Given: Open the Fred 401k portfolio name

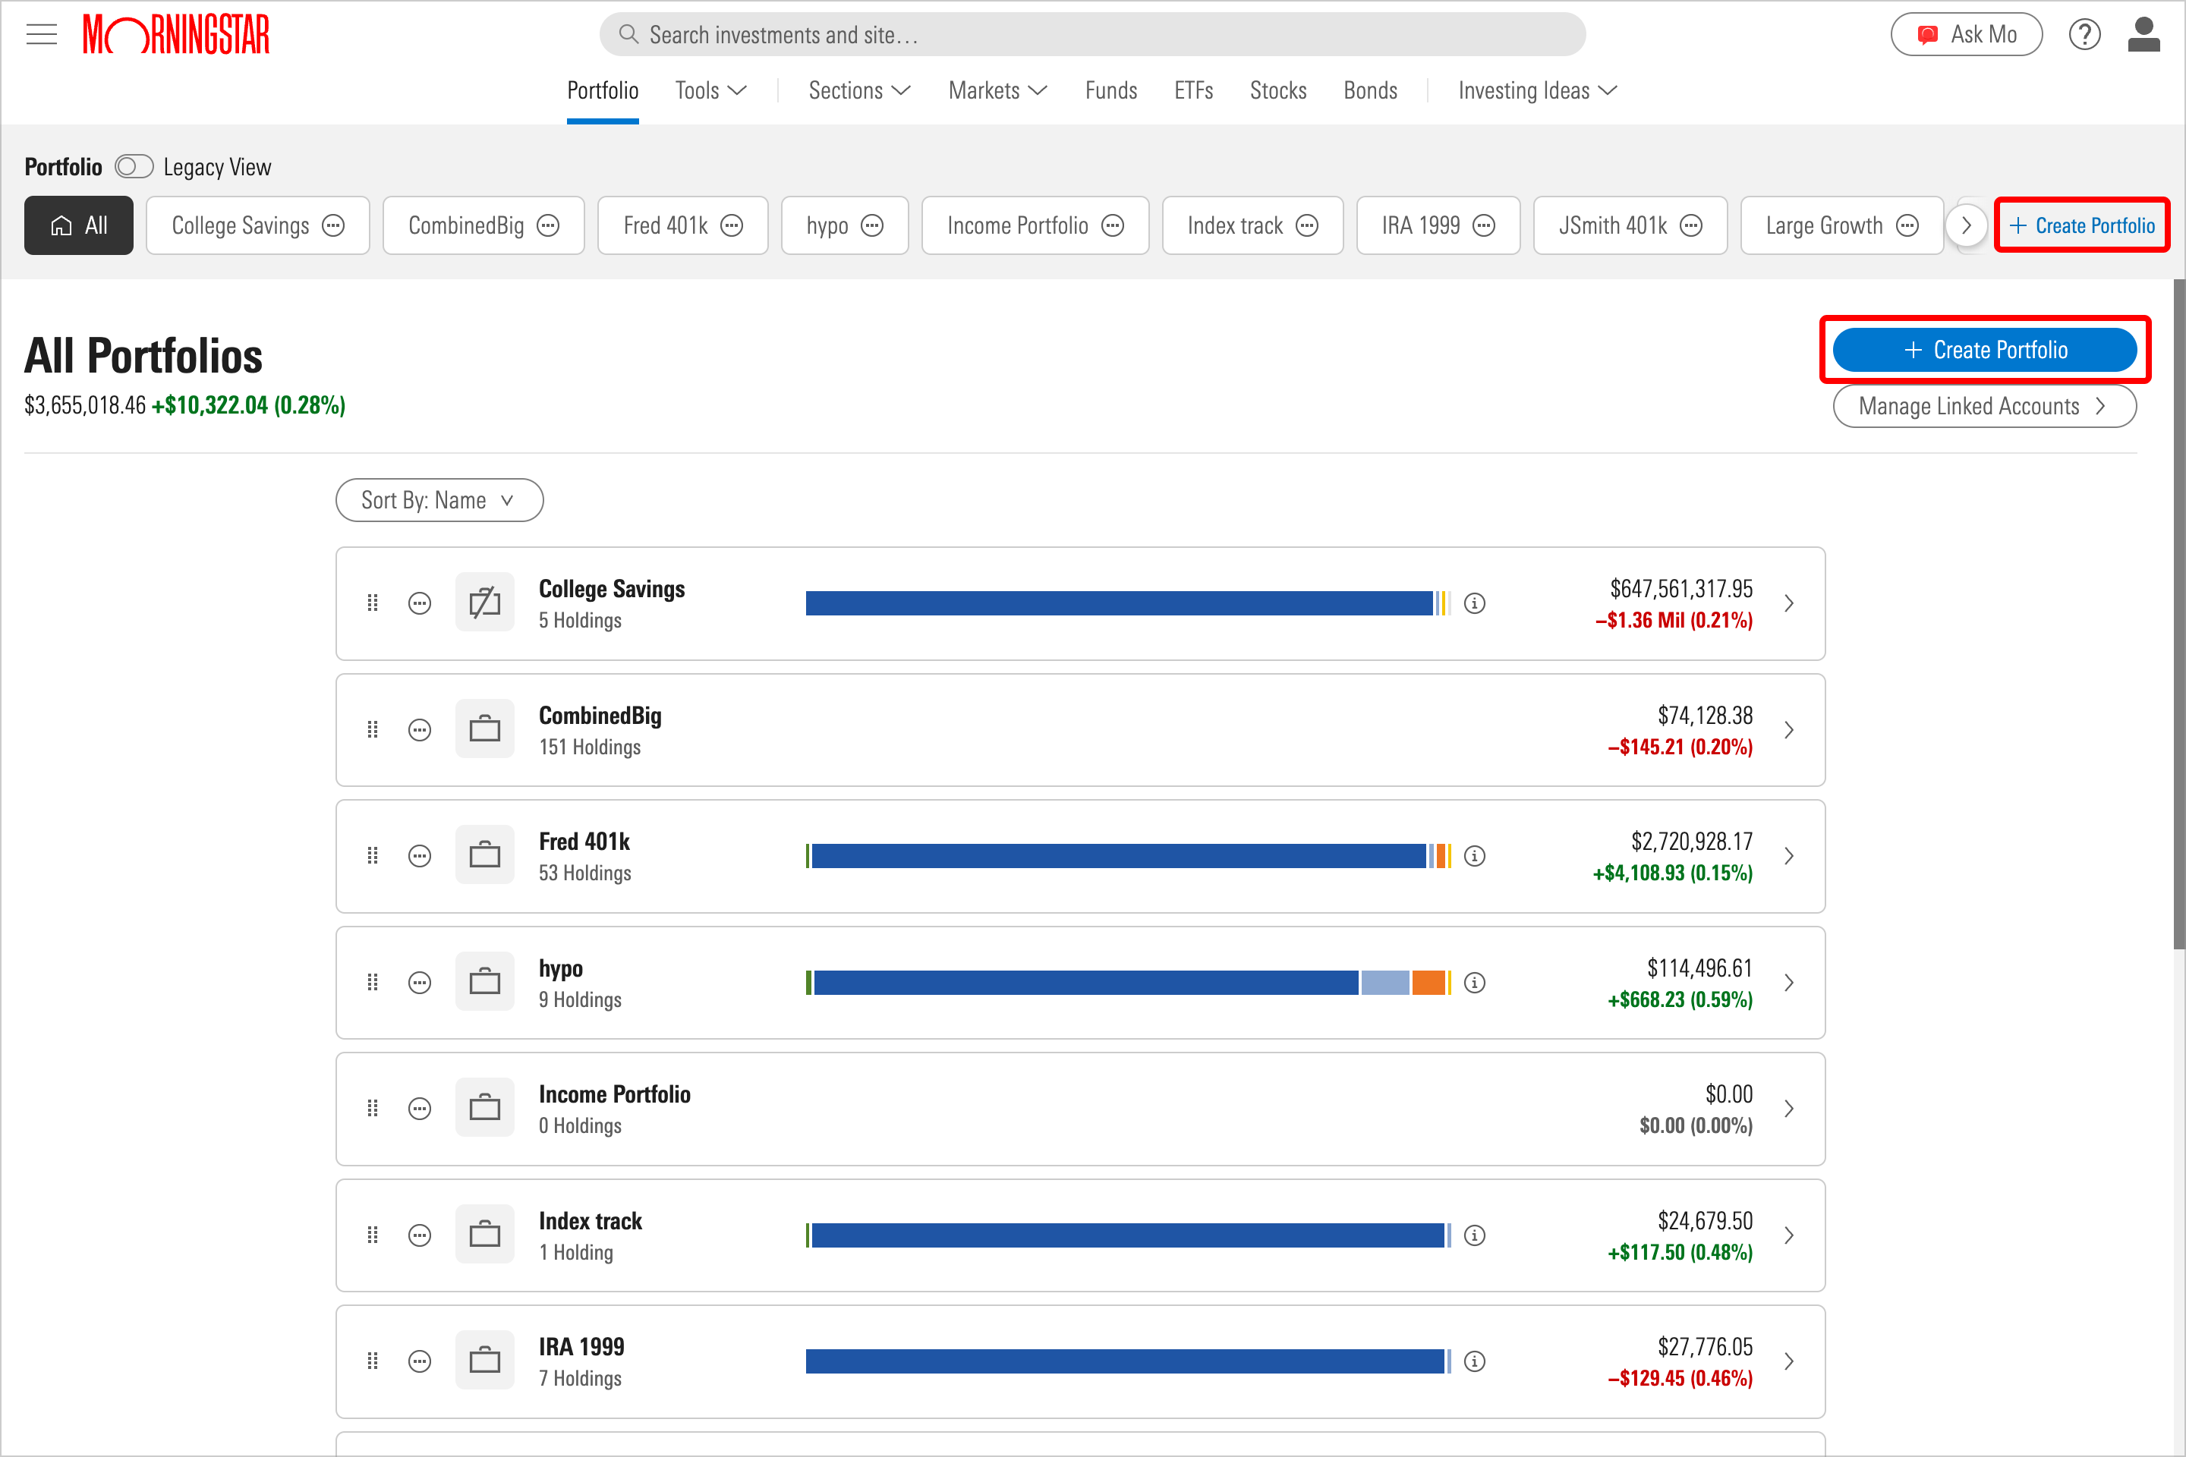Looking at the screenshot, I should click(x=584, y=842).
